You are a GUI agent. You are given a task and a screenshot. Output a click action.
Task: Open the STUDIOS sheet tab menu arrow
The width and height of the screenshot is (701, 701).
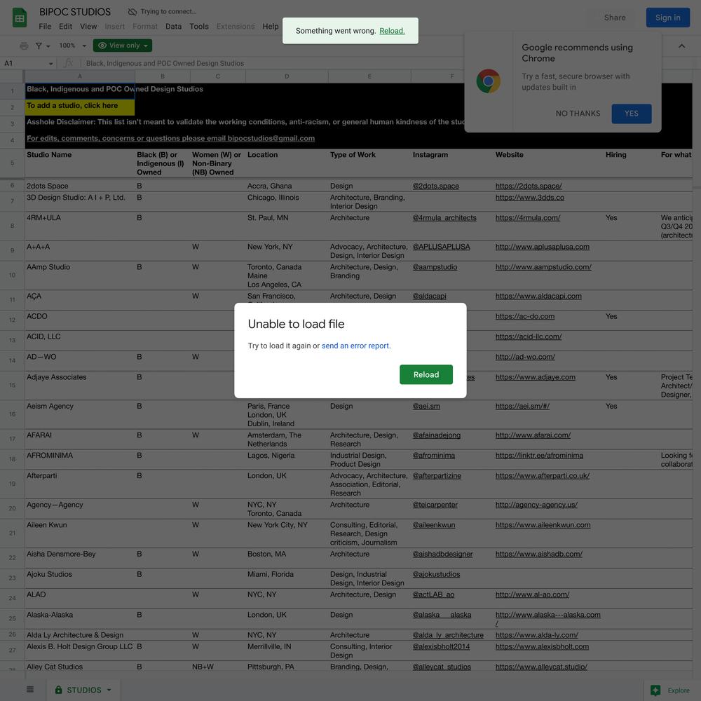(109, 690)
